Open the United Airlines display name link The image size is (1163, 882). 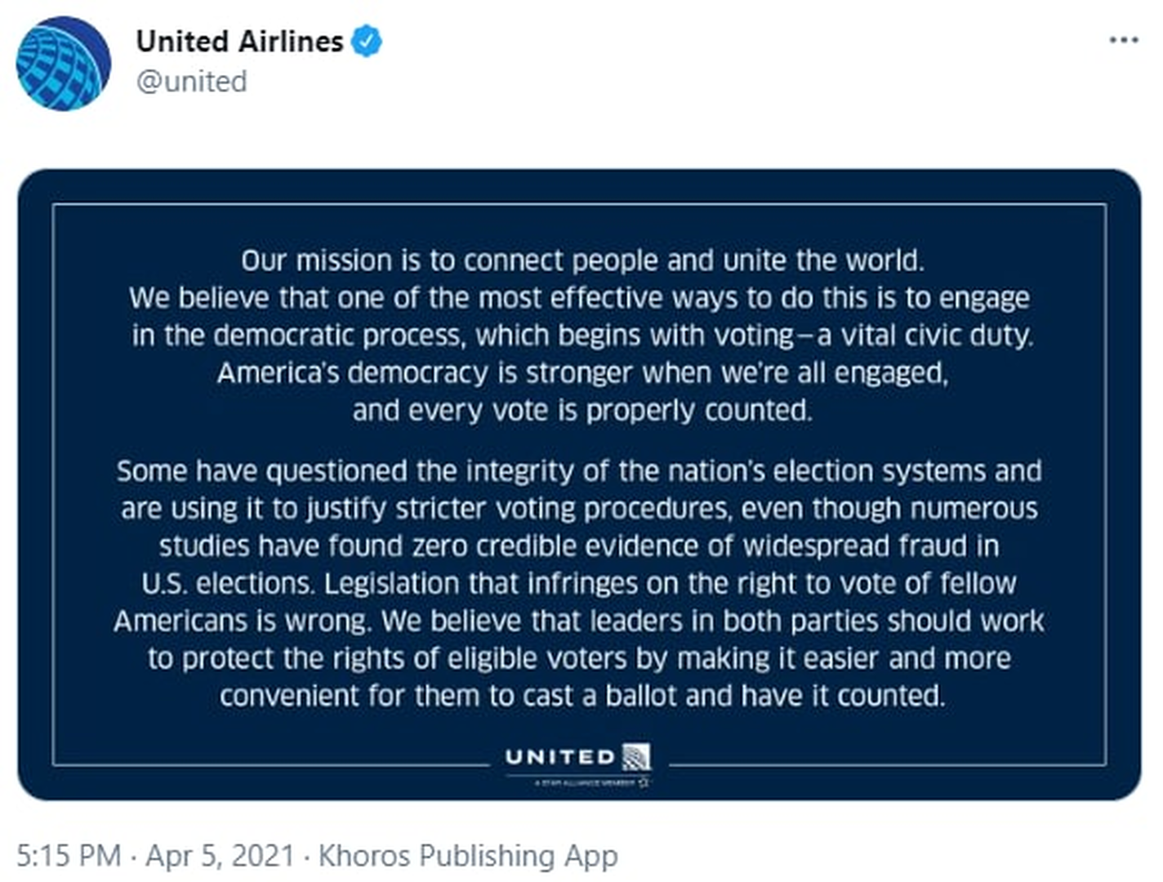pos(239,41)
